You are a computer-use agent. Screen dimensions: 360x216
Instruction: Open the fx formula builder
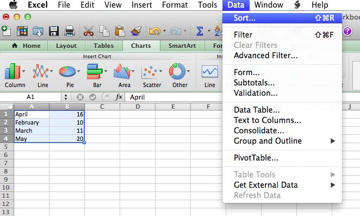click(119, 97)
